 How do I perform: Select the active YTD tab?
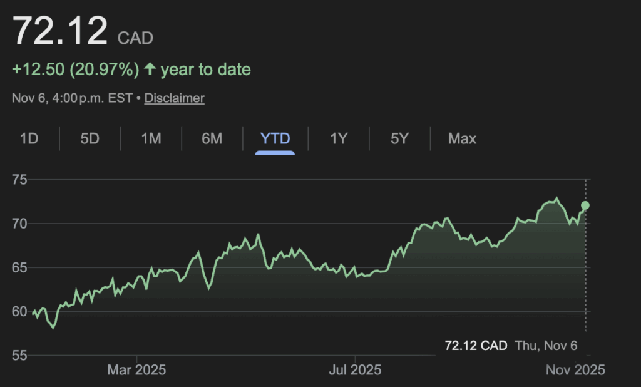tap(275, 138)
